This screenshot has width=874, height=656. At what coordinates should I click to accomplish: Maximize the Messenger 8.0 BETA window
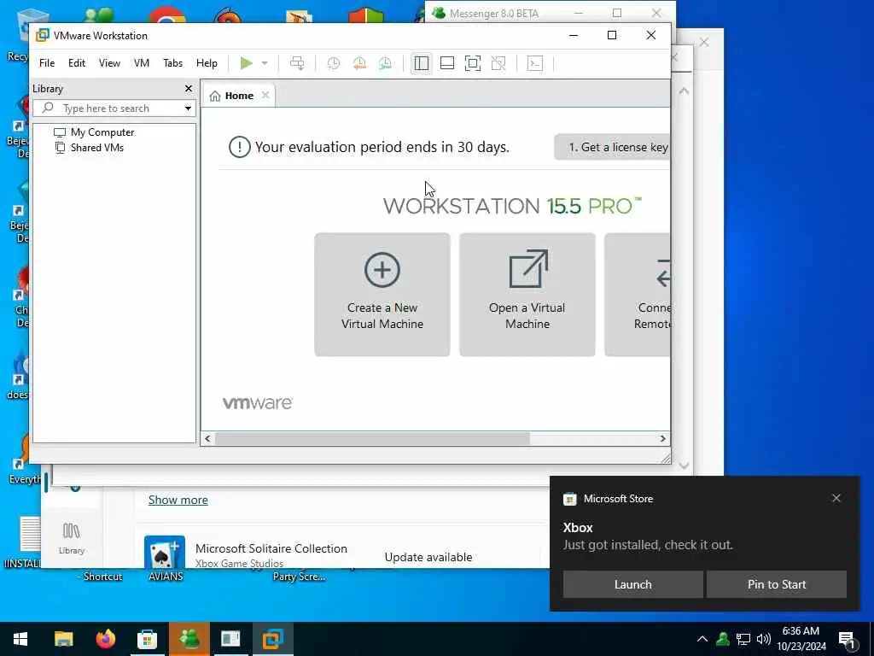tap(617, 12)
